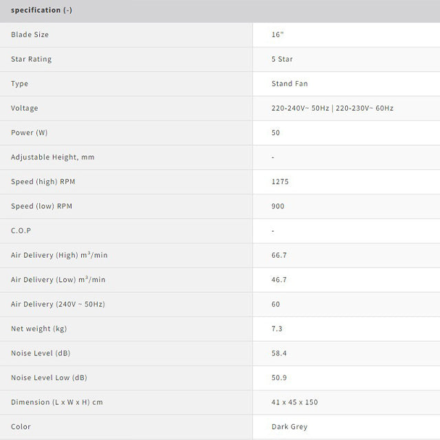Collapse the specification (-) section header
This screenshot has height=440, width=440.
click(220, 11)
